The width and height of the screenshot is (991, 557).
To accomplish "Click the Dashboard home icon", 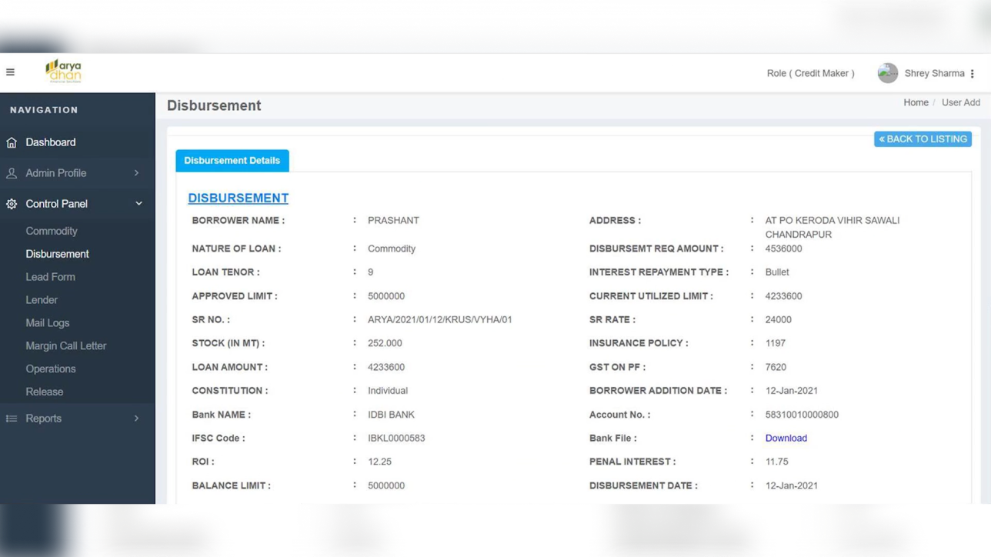I will 12,142.
